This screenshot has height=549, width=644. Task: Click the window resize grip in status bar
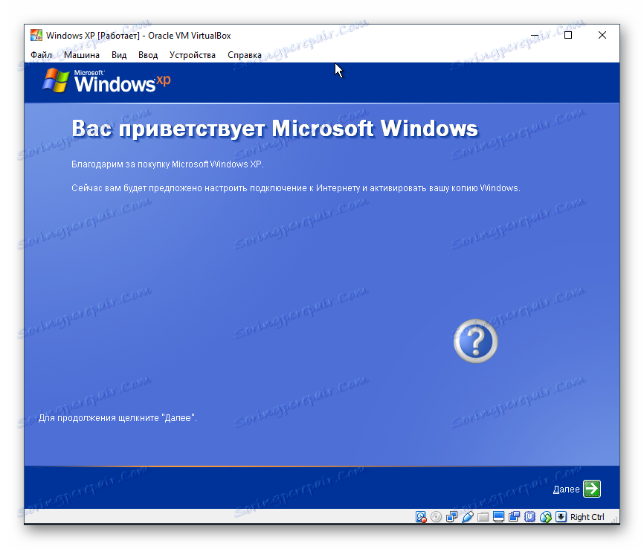(615, 520)
